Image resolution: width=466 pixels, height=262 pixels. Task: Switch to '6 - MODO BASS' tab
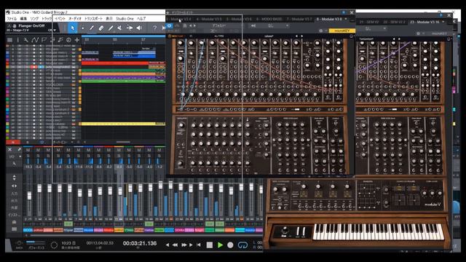[269, 19]
